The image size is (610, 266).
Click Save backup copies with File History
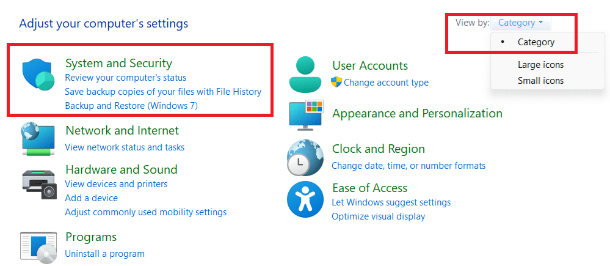[x=163, y=92]
